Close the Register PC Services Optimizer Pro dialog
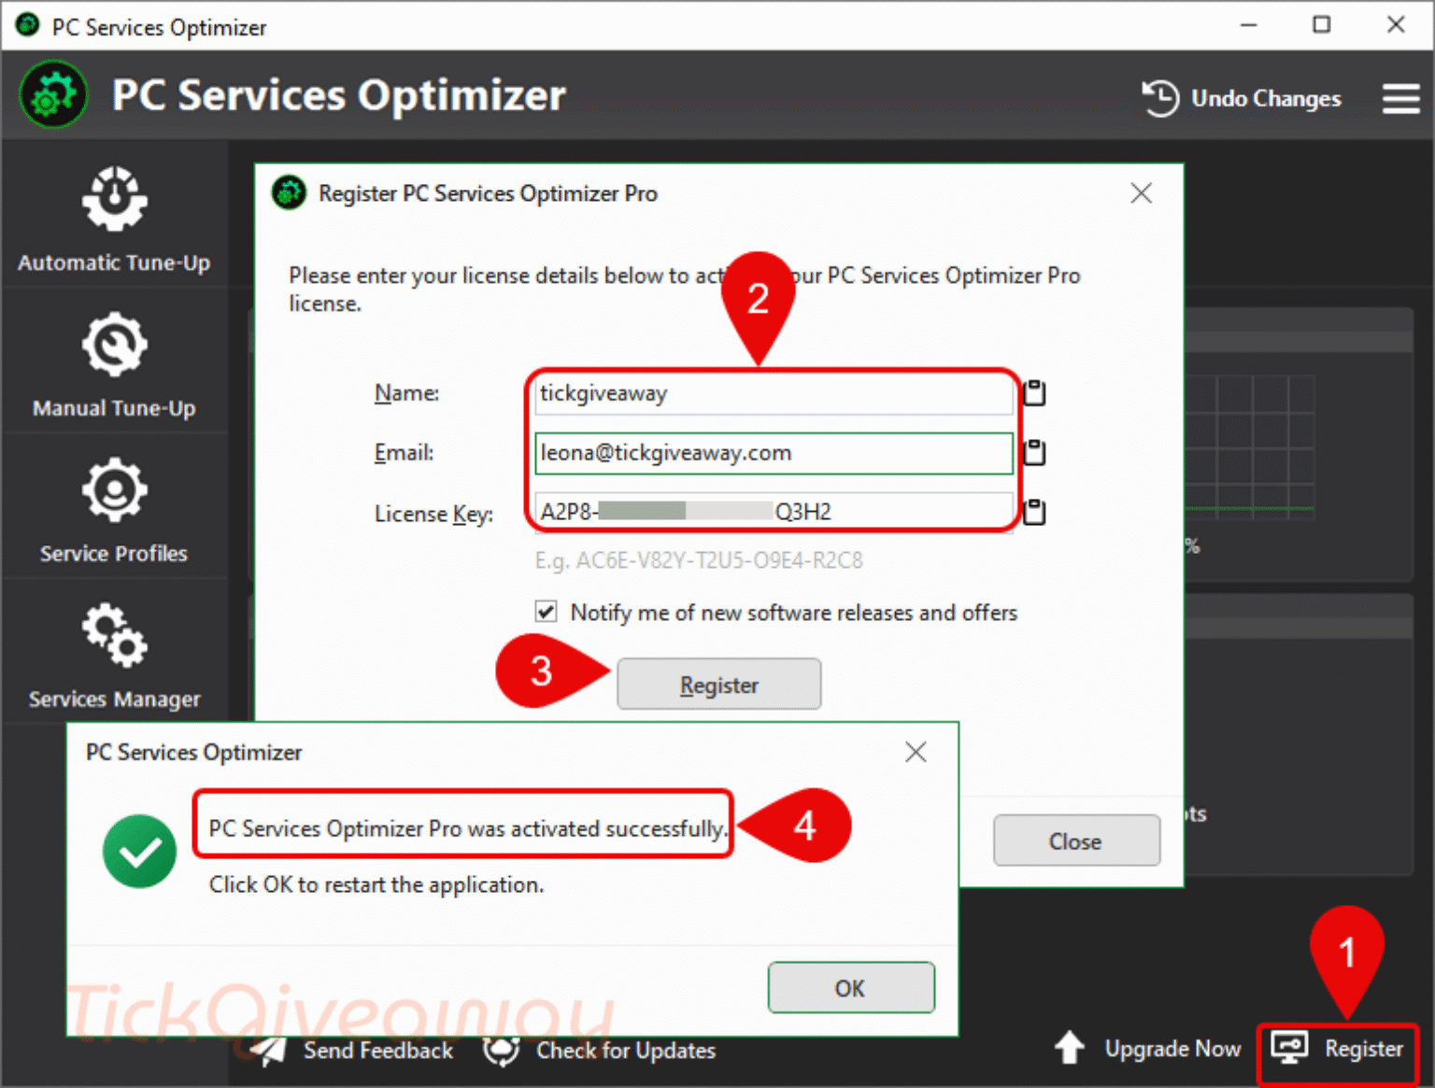 click(1141, 193)
